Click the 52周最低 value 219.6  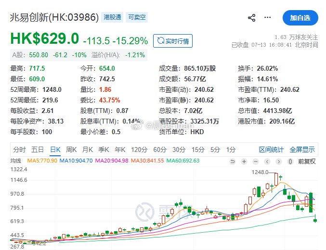(x=50, y=100)
